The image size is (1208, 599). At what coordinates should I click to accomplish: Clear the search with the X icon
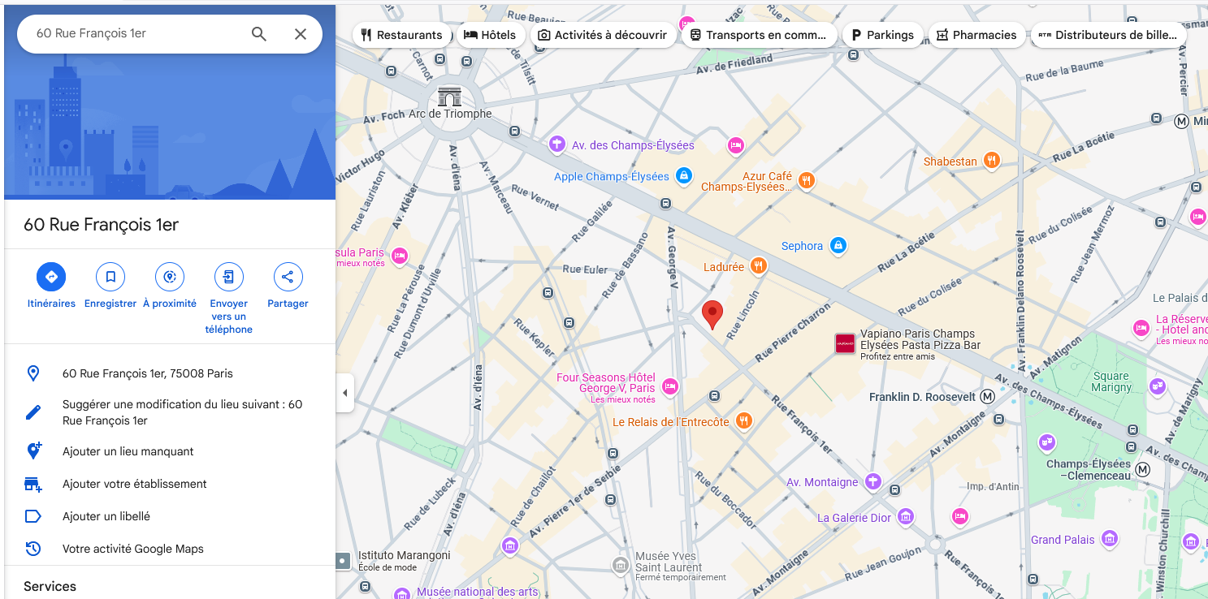click(x=301, y=34)
